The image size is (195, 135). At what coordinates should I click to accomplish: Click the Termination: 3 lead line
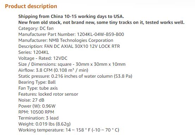point(38,118)
